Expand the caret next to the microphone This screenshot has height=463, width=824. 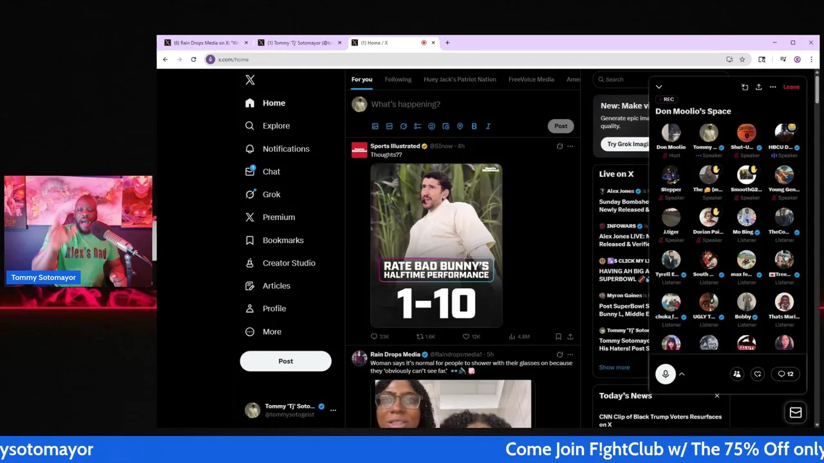(x=682, y=374)
